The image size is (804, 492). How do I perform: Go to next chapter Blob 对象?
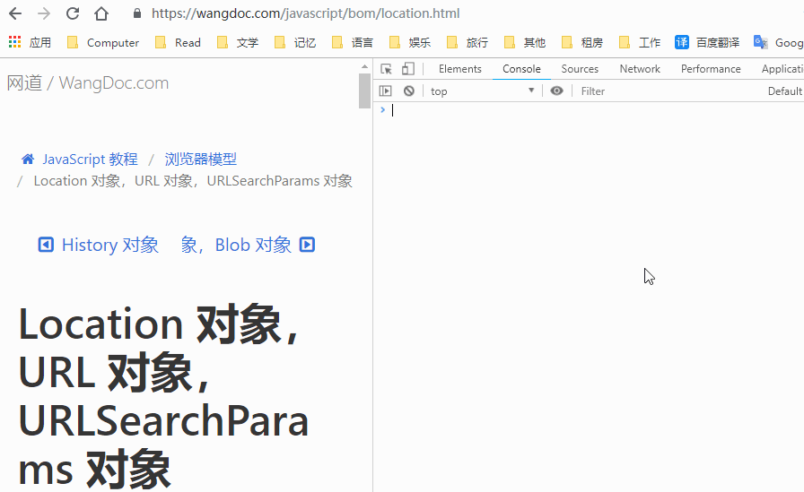tap(248, 245)
